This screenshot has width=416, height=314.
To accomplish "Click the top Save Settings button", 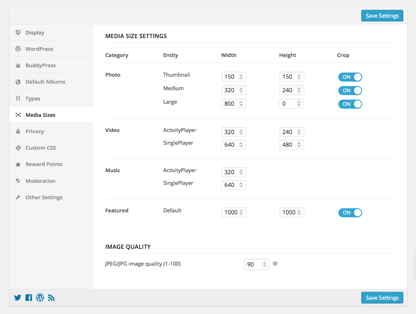I will tap(382, 16).
